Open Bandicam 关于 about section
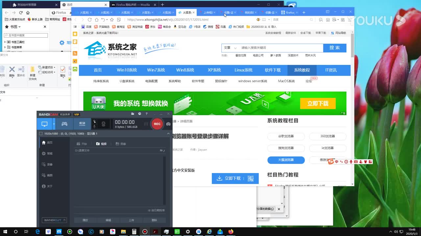The image size is (421, 236). [47, 186]
